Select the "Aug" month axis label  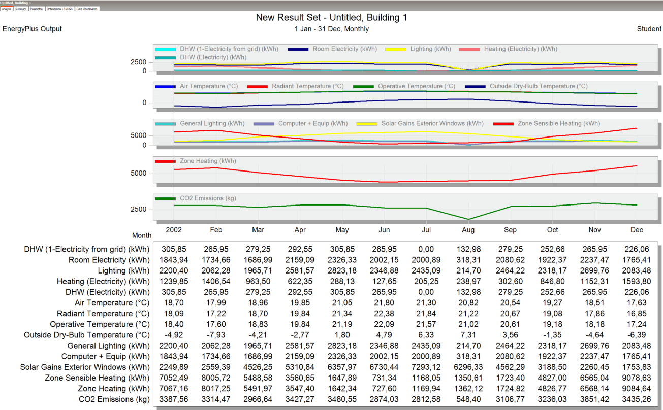(468, 230)
